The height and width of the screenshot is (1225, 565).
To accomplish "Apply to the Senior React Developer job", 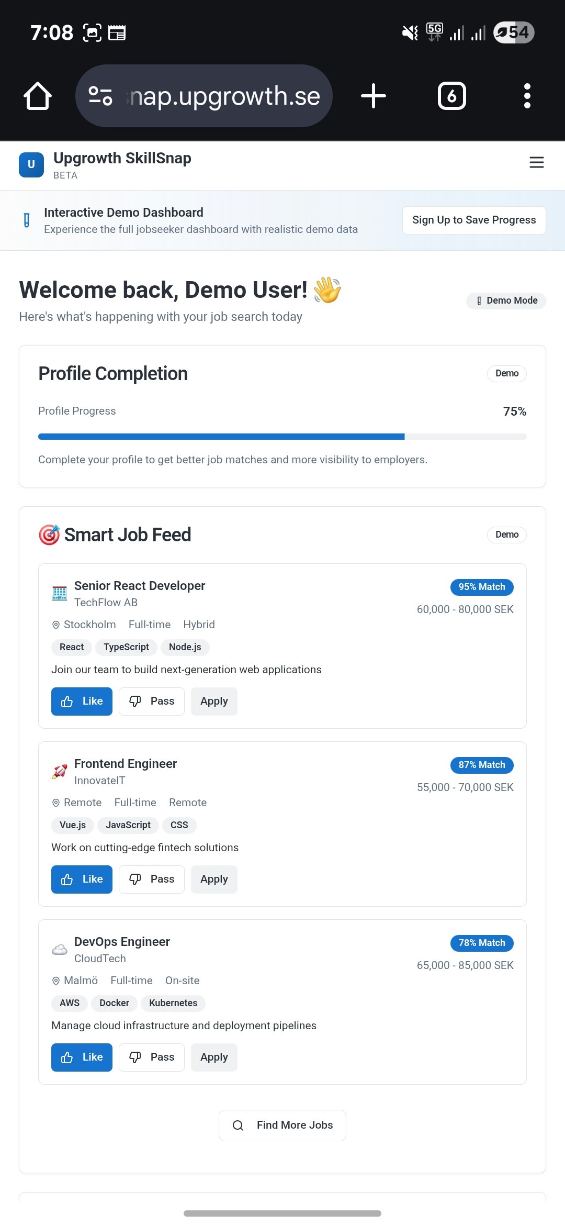I will (x=214, y=701).
